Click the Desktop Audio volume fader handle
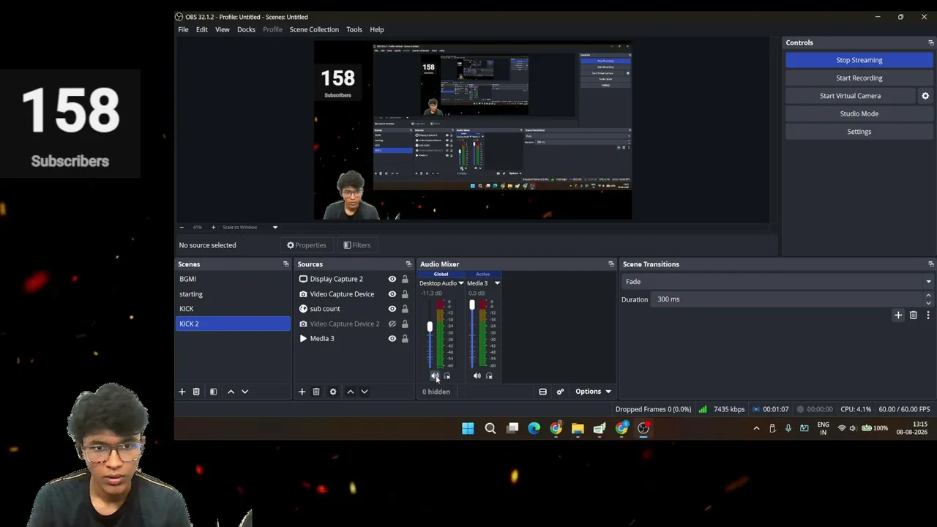Screen dimensions: 937x527 (x=430, y=327)
